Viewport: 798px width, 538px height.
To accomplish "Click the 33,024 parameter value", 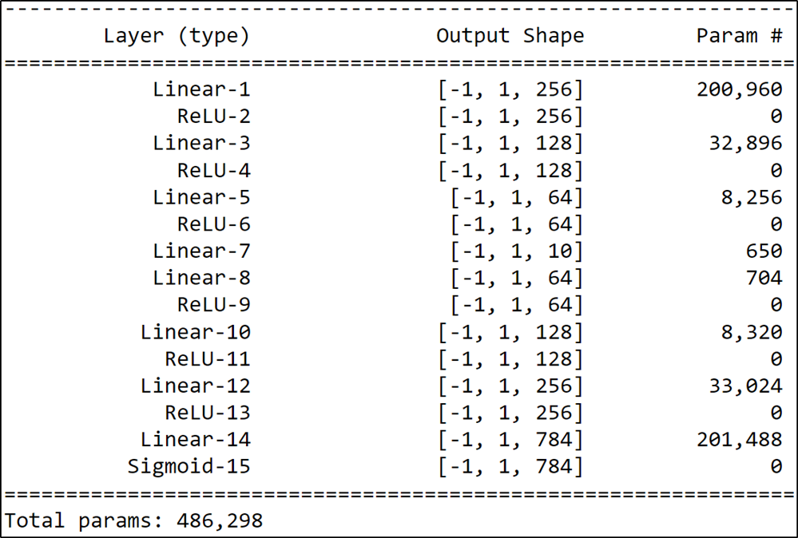I will tap(745, 386).
